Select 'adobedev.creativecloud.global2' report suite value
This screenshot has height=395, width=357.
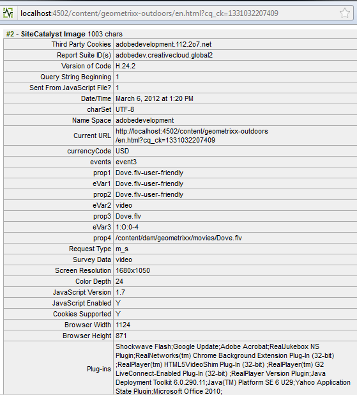(x=164, y=55)
